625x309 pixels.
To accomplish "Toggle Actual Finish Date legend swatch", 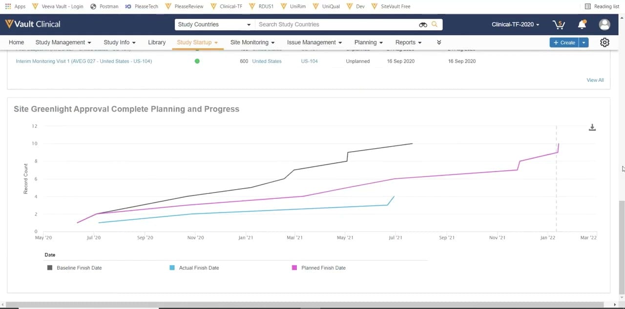I will point(172,268).
